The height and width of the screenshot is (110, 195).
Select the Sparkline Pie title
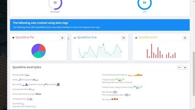pos(25,37)
